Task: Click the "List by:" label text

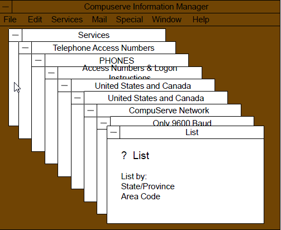Action: click(x=134, y=176)
